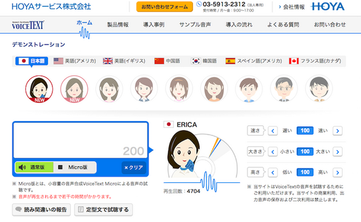
Task: Select the last grey-haired male avatar
Action: pos(319,89)
